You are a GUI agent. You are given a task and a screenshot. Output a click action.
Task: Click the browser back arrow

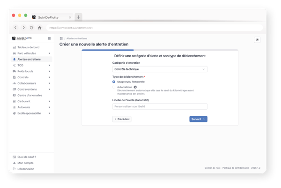(15, 28)
